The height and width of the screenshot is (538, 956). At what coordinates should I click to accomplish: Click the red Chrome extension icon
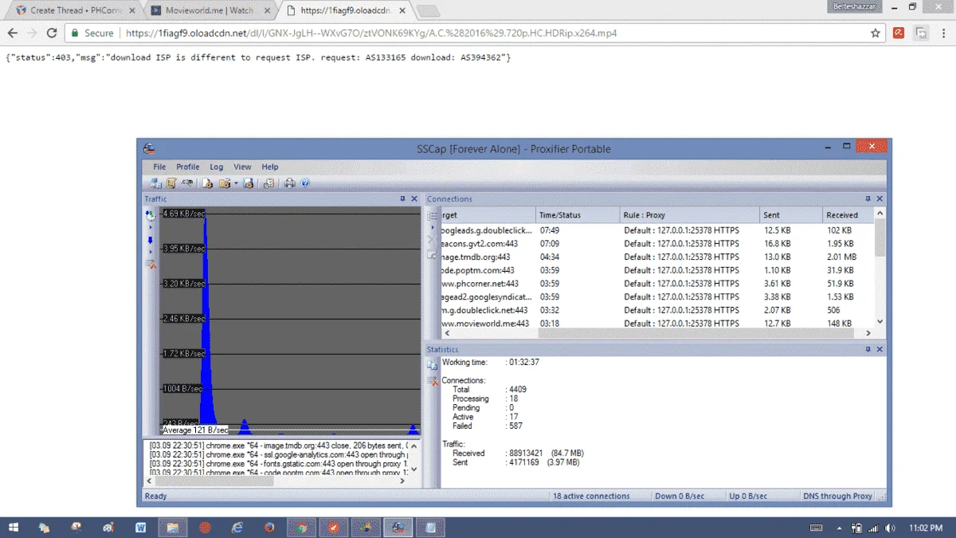point(899,33)
